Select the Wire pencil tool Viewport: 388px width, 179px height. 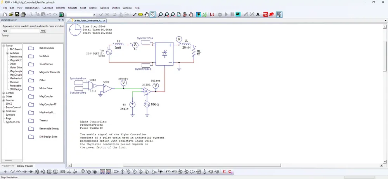[135, 15]
